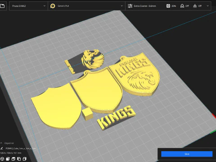Select the PI3MK2_Cube job name text
This screenshot has width=216, height=162.
coord(21,148)
